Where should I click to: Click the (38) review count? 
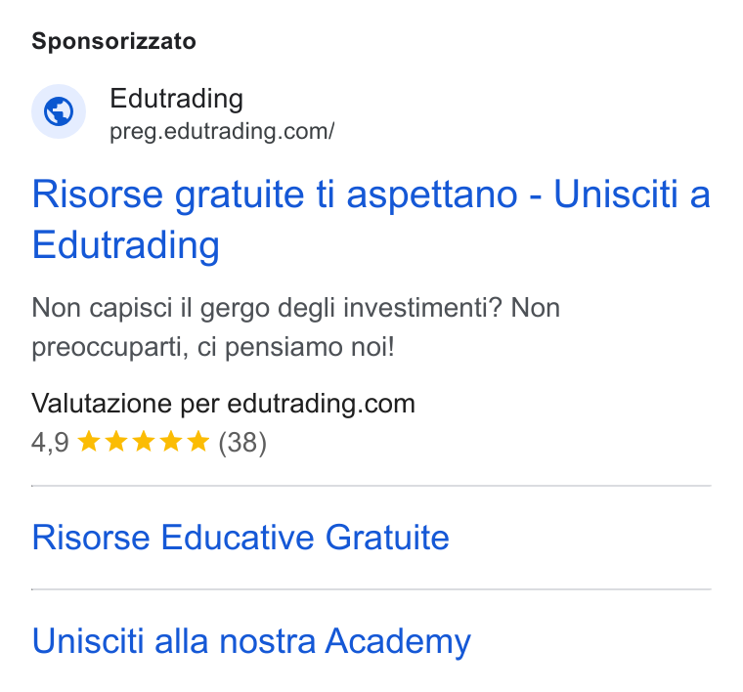[242, 443]
